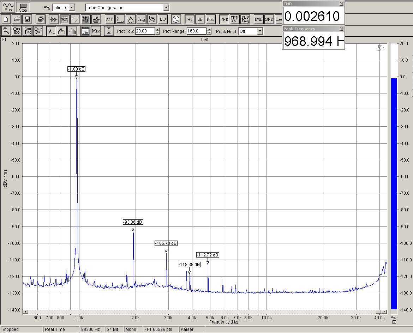Open the Peak Hold dropdown

tap(260, 31)
